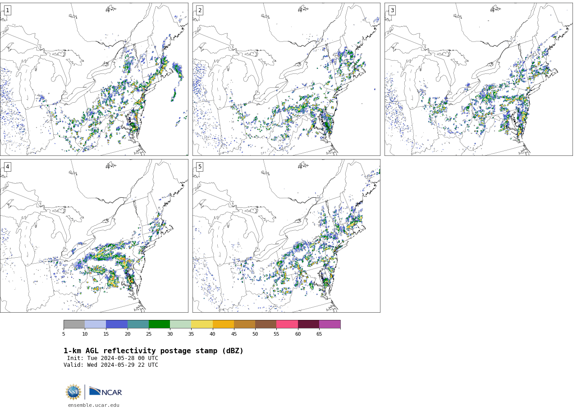Click the colorbar tick label '10'
The height and width of the screenshot is (410, 577).
[x=85, y=334]
